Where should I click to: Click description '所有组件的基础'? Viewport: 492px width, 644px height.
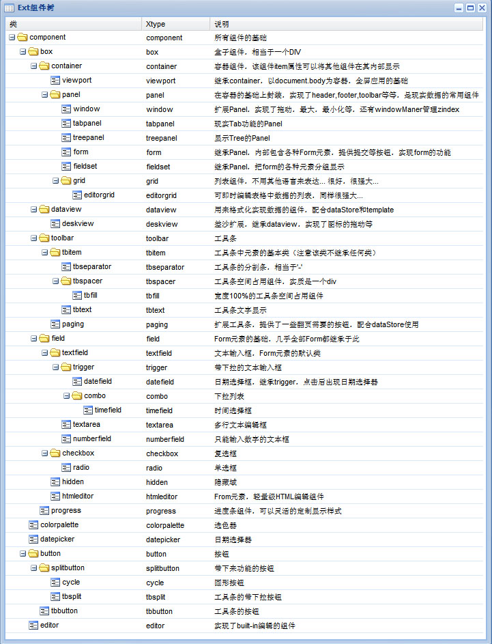(240, 38)
